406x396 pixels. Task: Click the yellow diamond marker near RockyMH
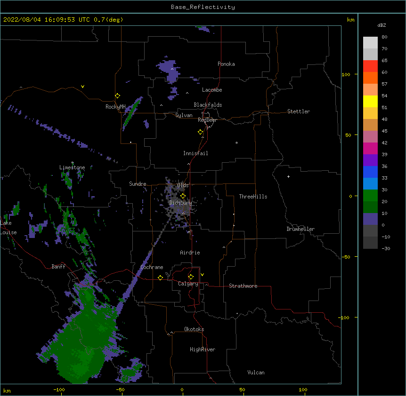click(118, 96)
